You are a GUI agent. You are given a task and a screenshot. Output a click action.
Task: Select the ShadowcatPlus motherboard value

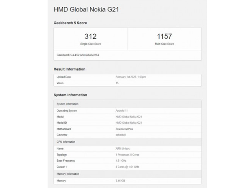tap(124, 129)
